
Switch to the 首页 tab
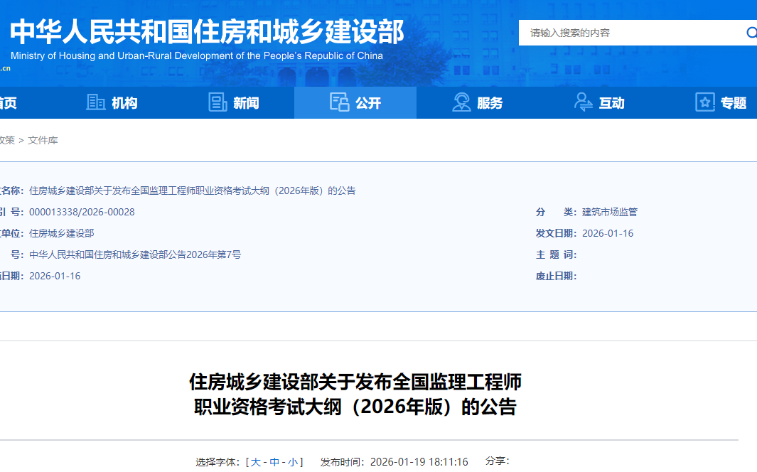point(6,102)
